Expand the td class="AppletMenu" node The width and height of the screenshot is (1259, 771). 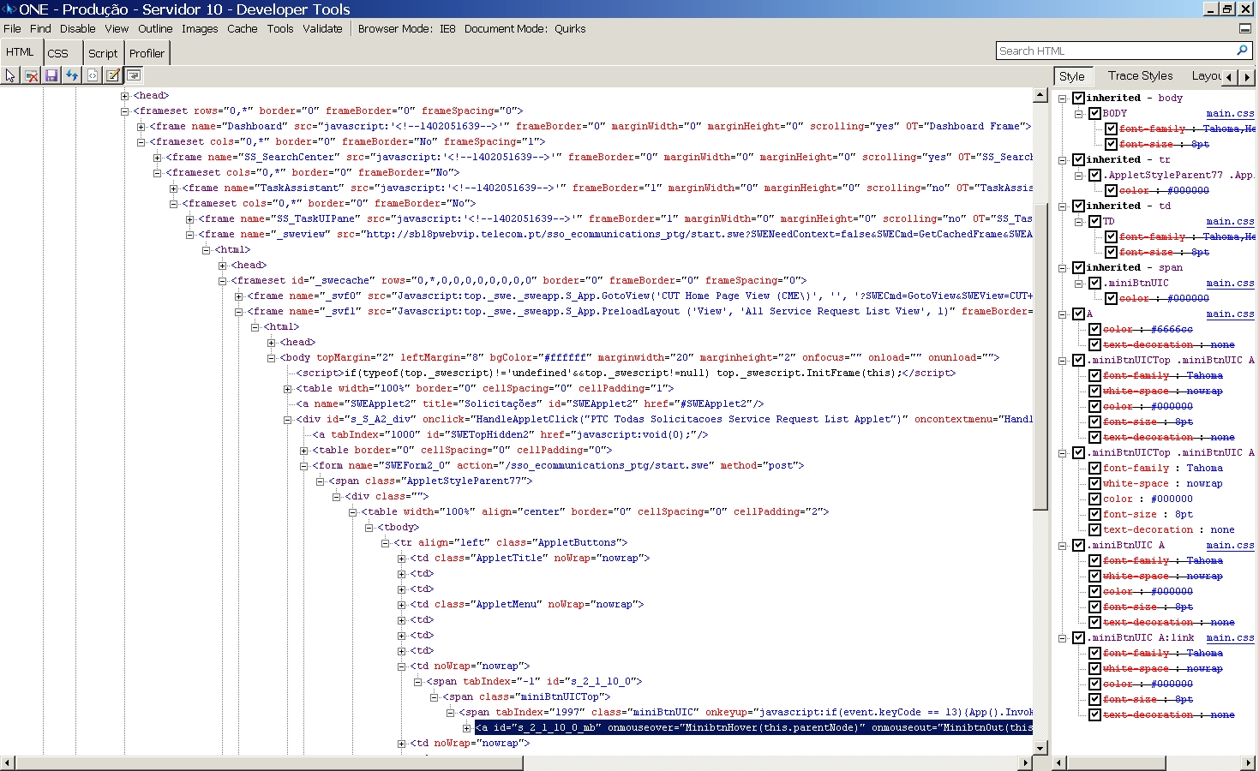[x=401, y=605]
